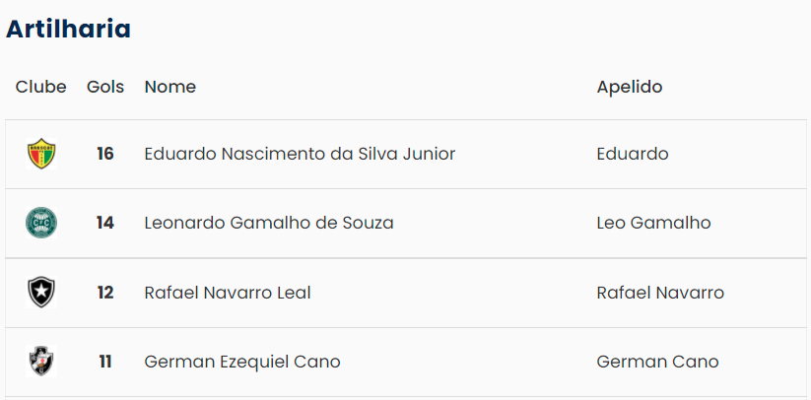Click the nickname German Cano
The height and width of the screenshot is (400, 811).
(x=657, y=362)
